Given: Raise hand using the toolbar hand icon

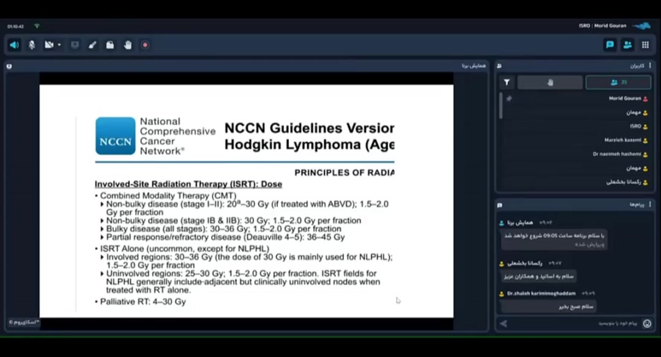Looking at the screenshot, I should (128, 45).
